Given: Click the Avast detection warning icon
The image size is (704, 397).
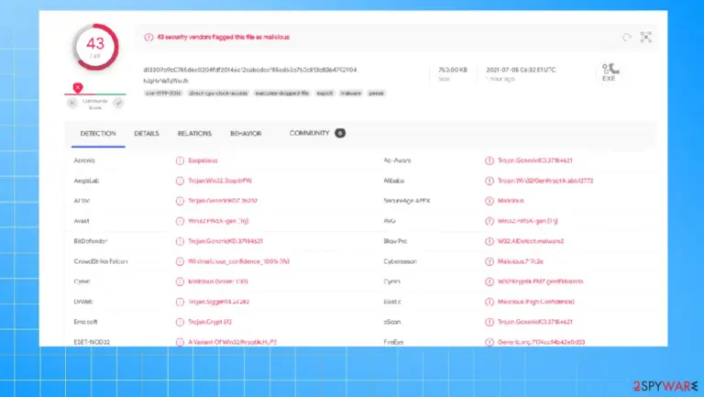Looking at the screenshot, I should tap(180, 221).
